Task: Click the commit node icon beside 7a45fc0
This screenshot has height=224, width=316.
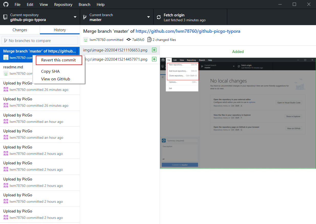Action: tap(128, 40)
